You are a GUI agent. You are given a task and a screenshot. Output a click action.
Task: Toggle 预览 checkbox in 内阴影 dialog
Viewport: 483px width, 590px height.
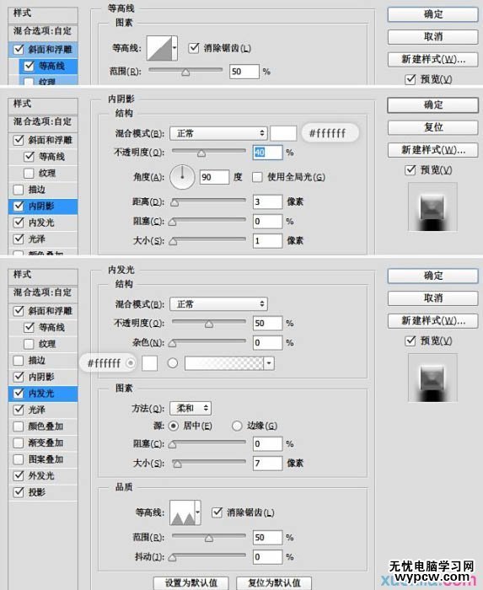coord(411,169)
